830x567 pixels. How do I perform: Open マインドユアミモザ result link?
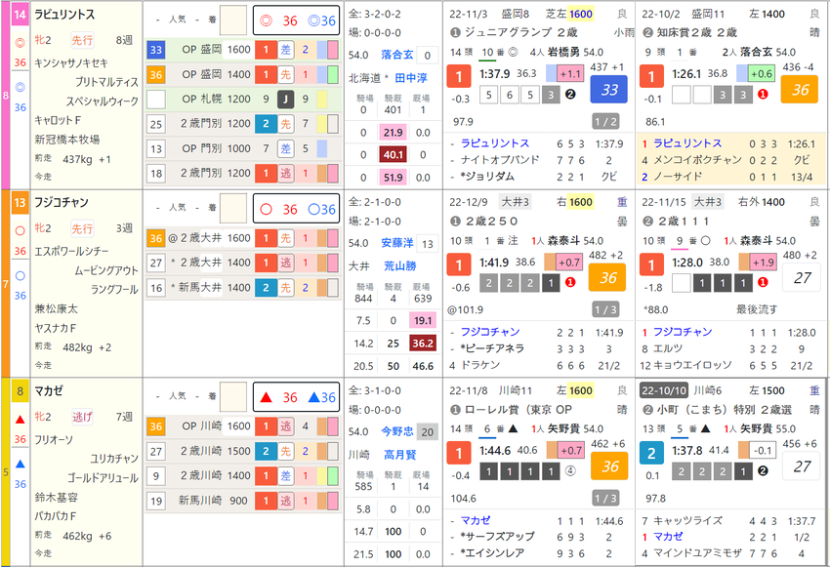[x=697, y=553]
